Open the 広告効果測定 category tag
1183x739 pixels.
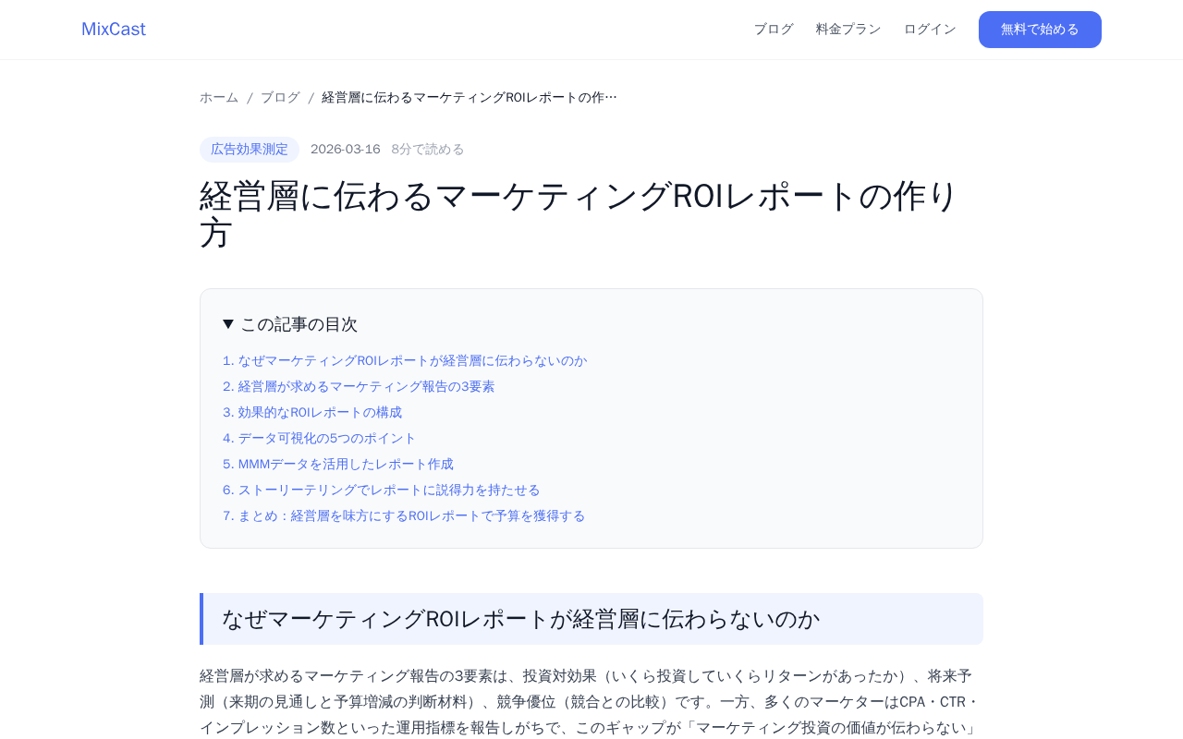click(250, 150)
